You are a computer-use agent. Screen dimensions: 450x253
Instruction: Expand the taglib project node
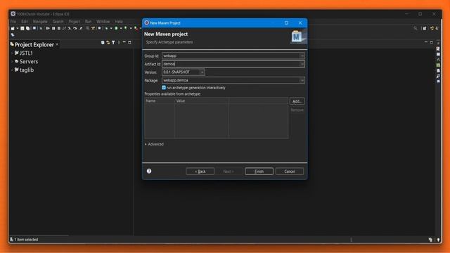(x=12, y=70)
